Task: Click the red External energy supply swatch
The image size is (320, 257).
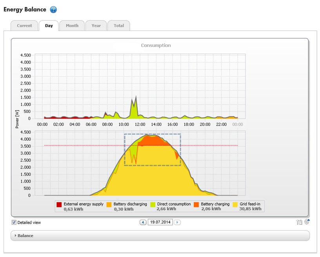Action: click(59, 205)
